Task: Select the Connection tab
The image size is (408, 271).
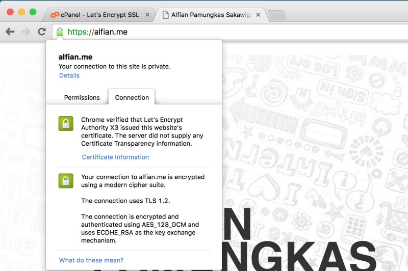Action: pos(132,97)
